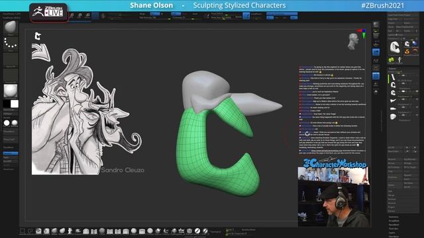424x238 pixels.
Task: Adjust the Draw Size slider
Action: [223, 18]
